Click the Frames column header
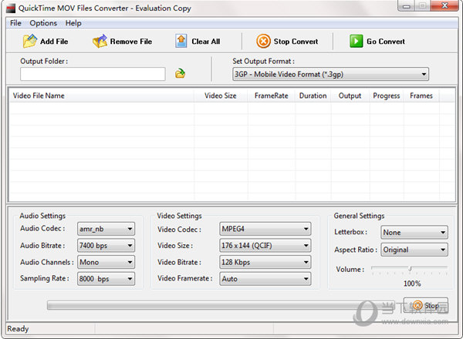This screenshot has width=463, height=339. 421,96
